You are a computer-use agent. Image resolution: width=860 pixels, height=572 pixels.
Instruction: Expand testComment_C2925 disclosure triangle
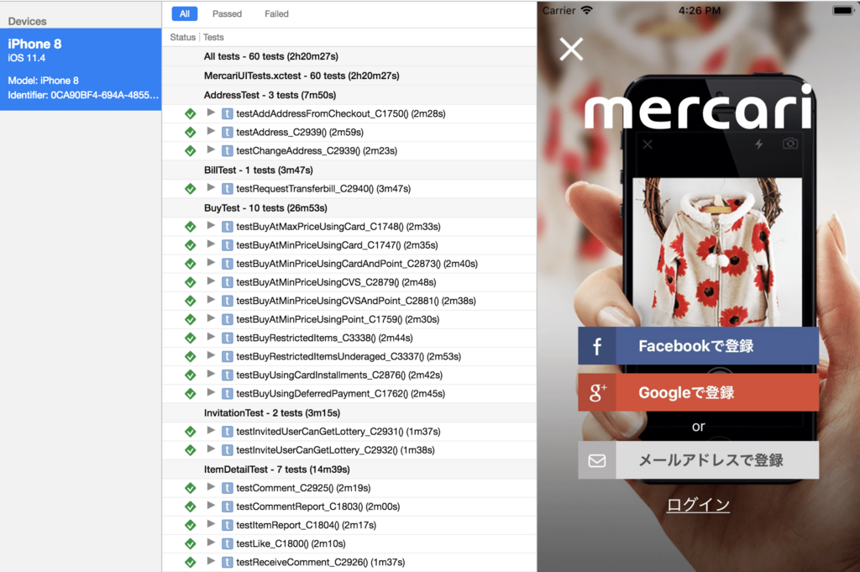[211, 487]
